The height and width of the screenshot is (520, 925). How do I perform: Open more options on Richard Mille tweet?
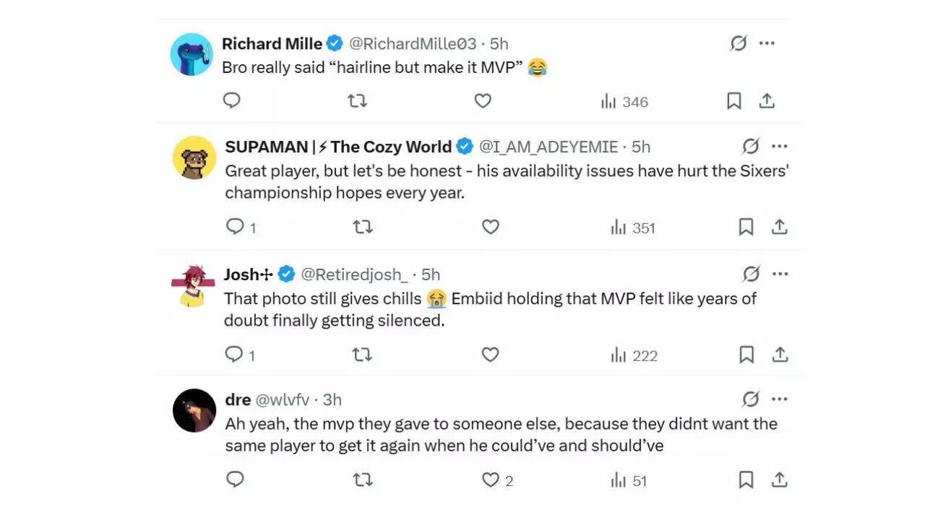[x=767, y=43]
